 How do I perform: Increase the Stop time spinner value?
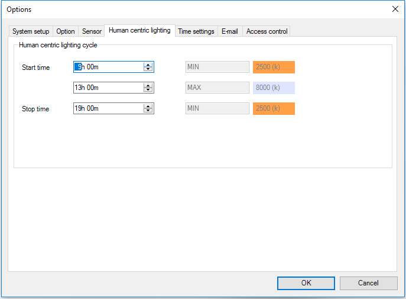point(148,106)
